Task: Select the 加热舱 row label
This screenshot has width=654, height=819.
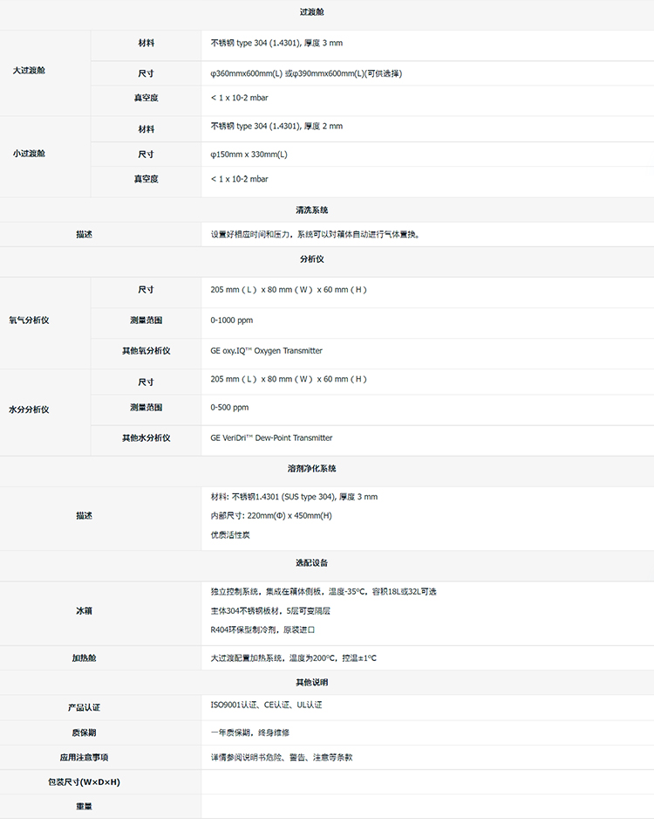Action: [x=85, y=657]
